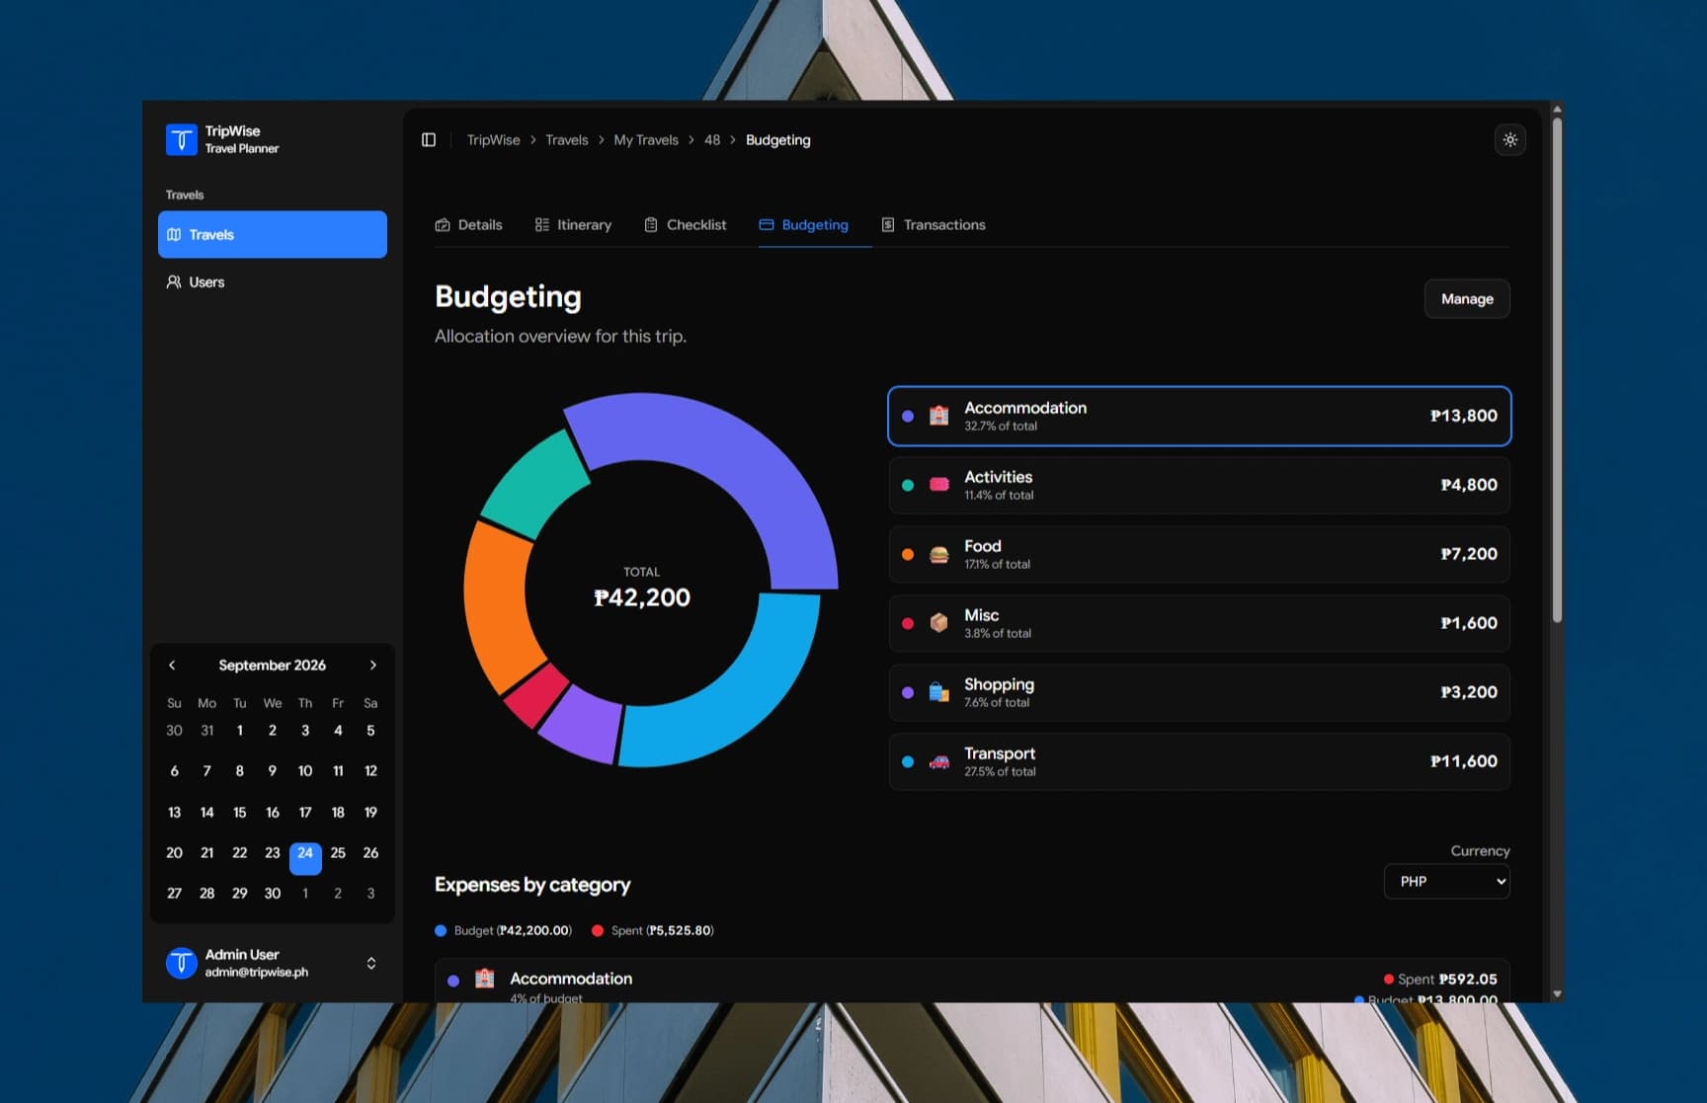Viewport: 1707px width, 1103px height.
Task: Select the Transport ₱11,600 row
Action: tap(1199, 761)
